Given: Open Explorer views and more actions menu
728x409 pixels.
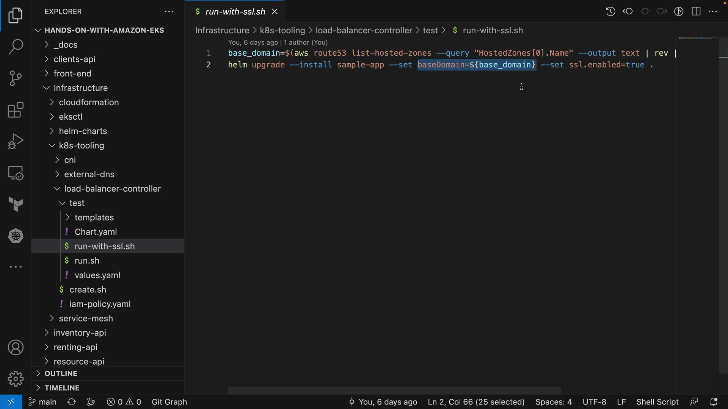Looking at the screenshot, I should (169, 12).
